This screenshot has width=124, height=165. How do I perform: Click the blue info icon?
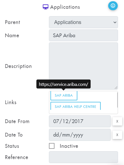(113, 6)
